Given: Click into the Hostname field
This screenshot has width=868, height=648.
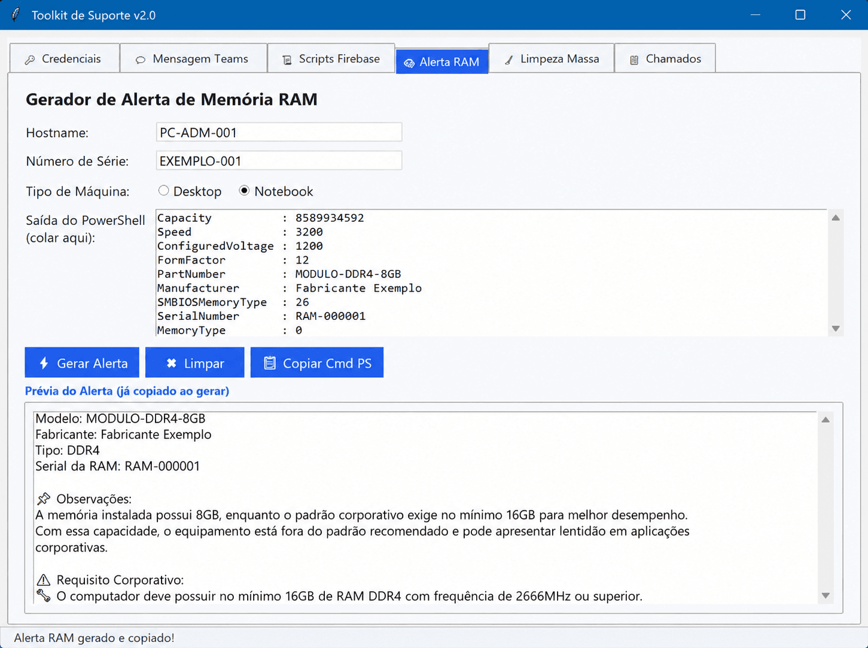Looking at the screenshot, I should [279, 132].
